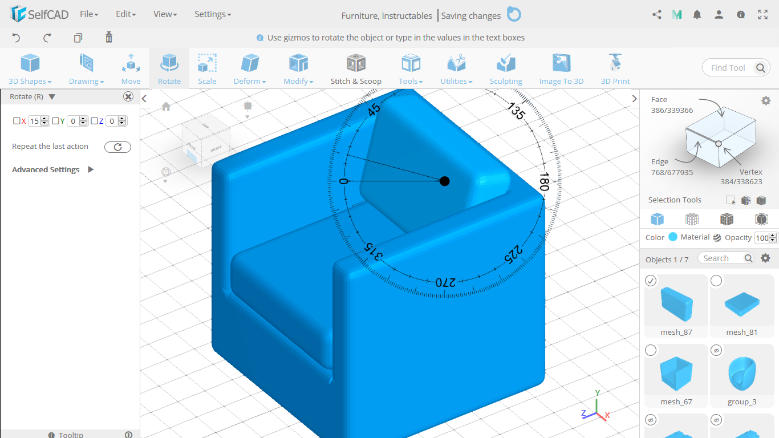The width and height of the screenshot is (779, 438).
Task: Click the Redo arrow icon
Action: (47, 38)
